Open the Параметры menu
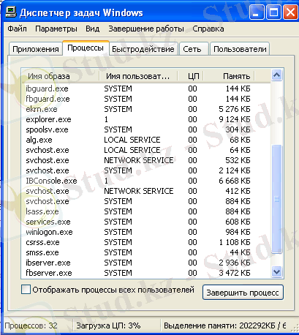 pos(56,29)
